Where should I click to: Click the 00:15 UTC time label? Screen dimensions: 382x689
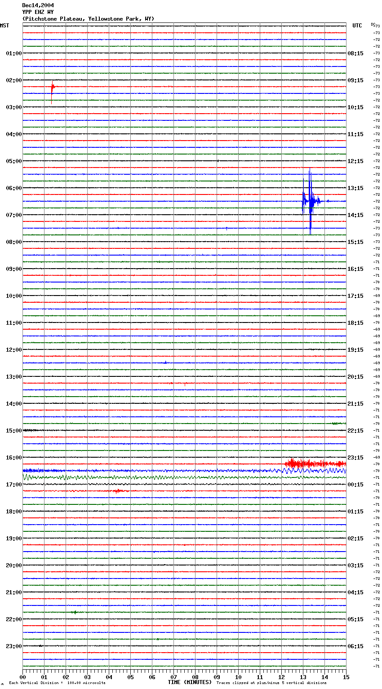[x=355, y=485]
